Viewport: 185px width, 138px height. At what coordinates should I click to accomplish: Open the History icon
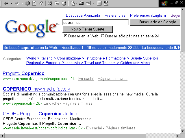64,3
